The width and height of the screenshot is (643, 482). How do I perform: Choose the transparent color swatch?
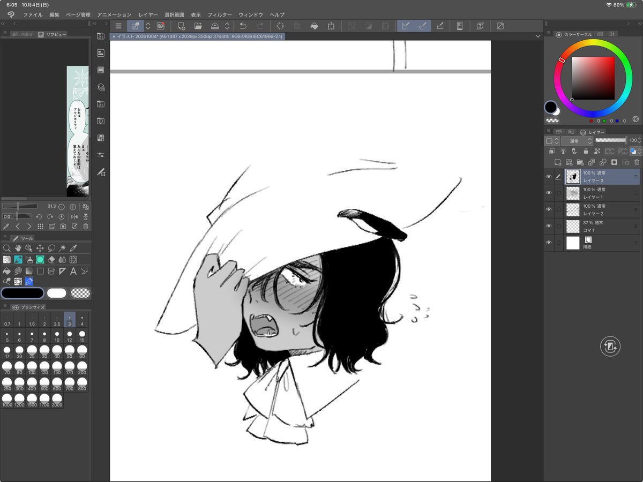(x=81, y=293)
